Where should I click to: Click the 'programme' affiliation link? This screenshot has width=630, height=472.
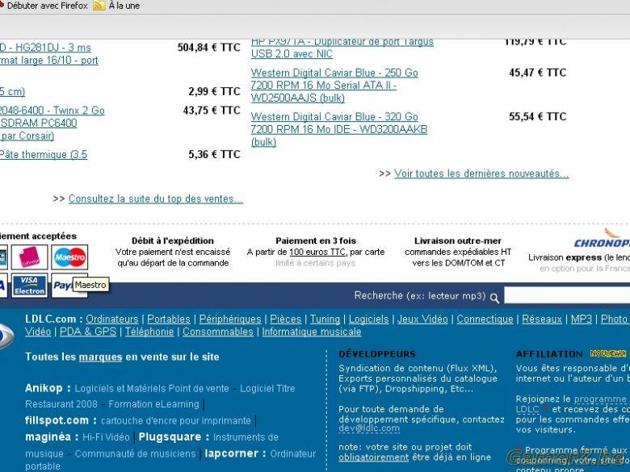click(600, 399)
